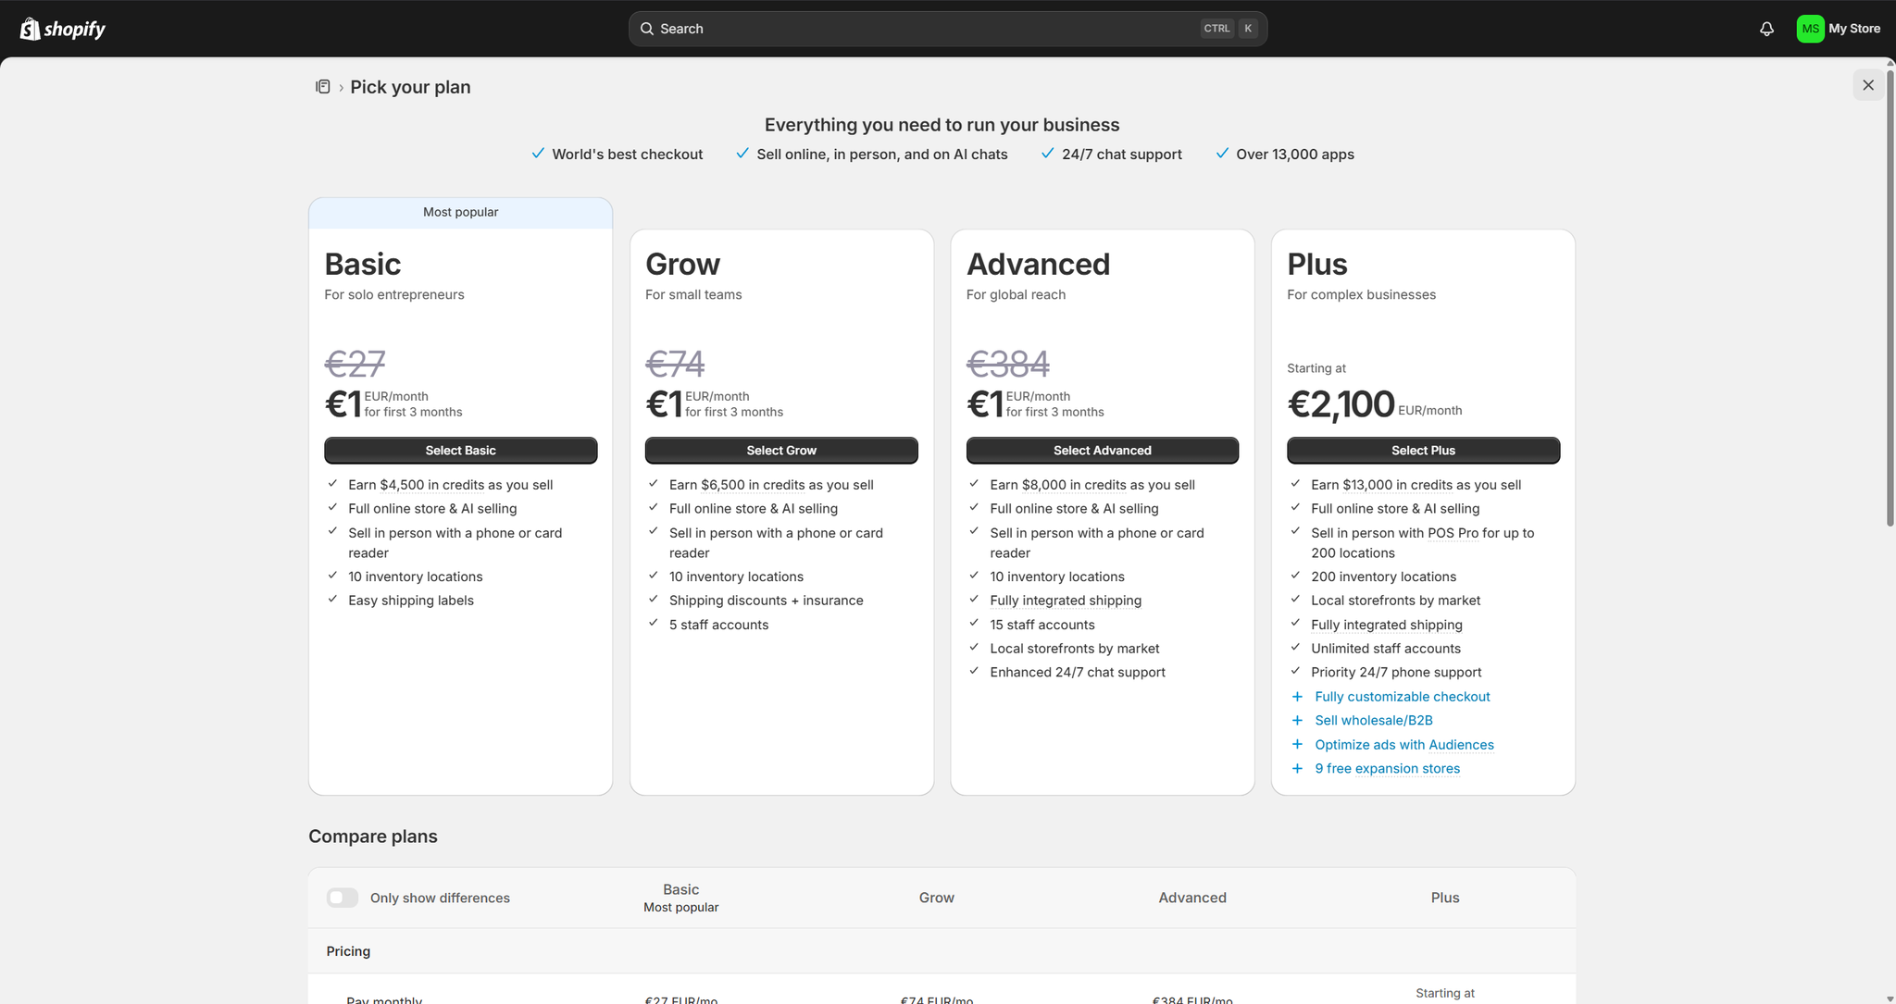
Task: Click the Advanced column header in Compare plans
Action: (1192, 898)
